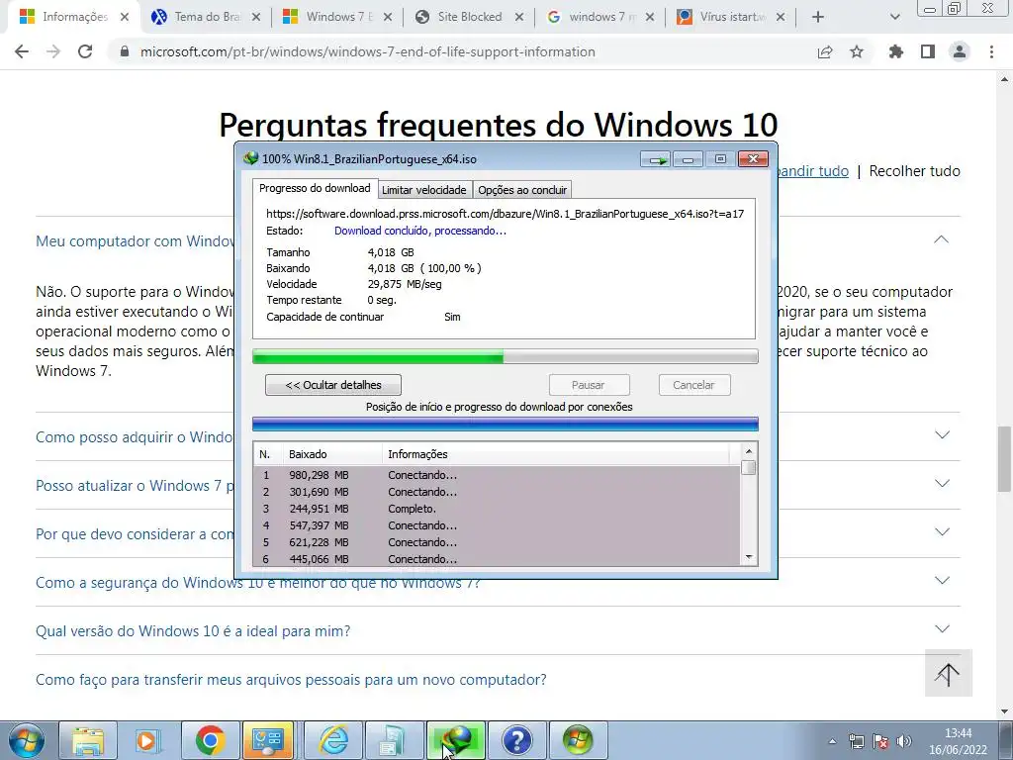Click the Baixado column header

(332, 454)
